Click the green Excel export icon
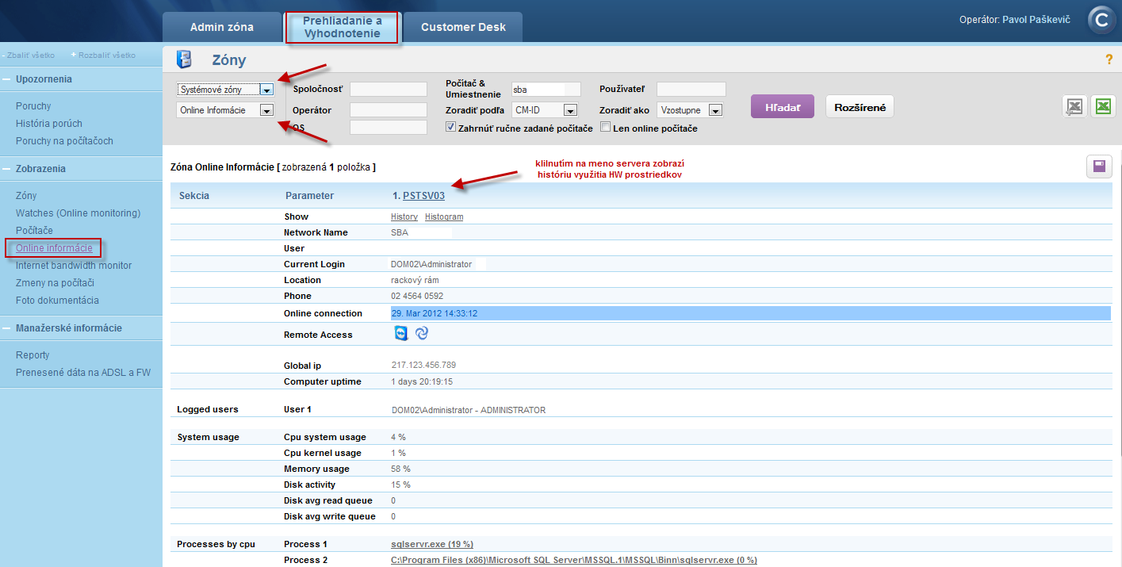Screen dimensions: 1122x567 (1103, 107)
